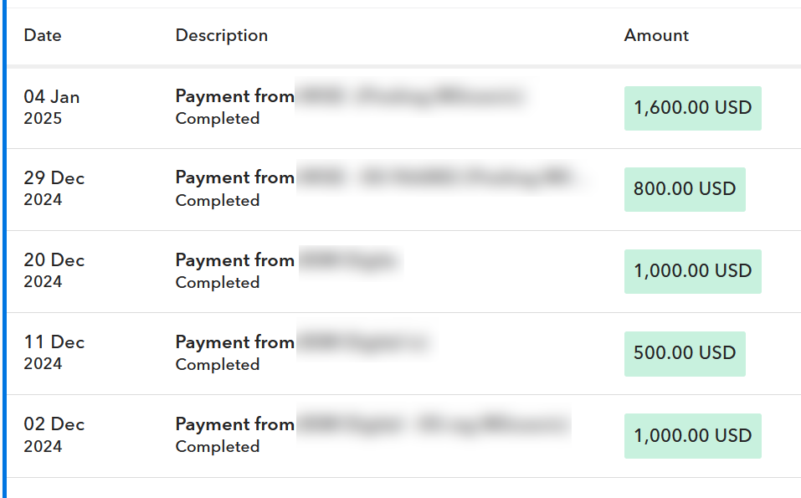
Task: Click Completed status on the 500.00 USD payment
Action: 218,365
